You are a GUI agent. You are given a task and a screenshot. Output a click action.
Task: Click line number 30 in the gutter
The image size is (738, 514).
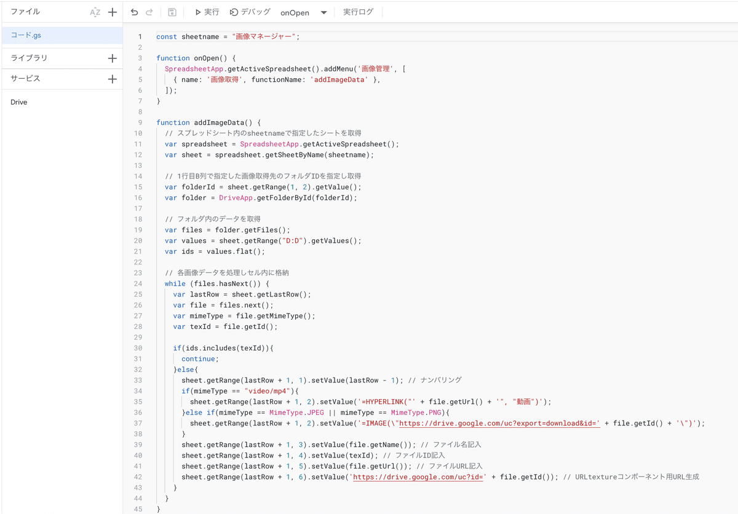coord(138,348)
